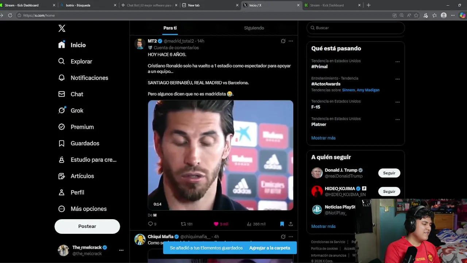Open Grok in sidebar
Image resolution: width=467 pixels, height=263 pixels.
[x=71, y=110]
